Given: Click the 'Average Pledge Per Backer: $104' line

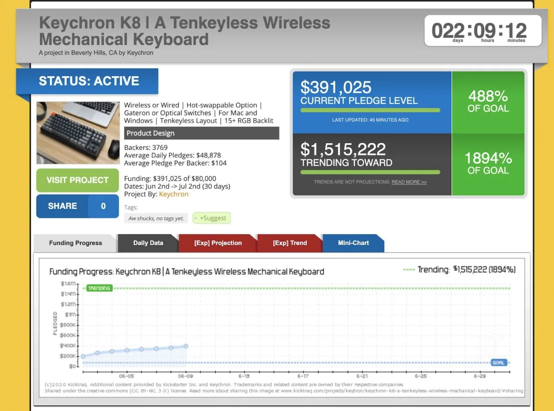Looking at the screenshot, I should pos(175,163).
